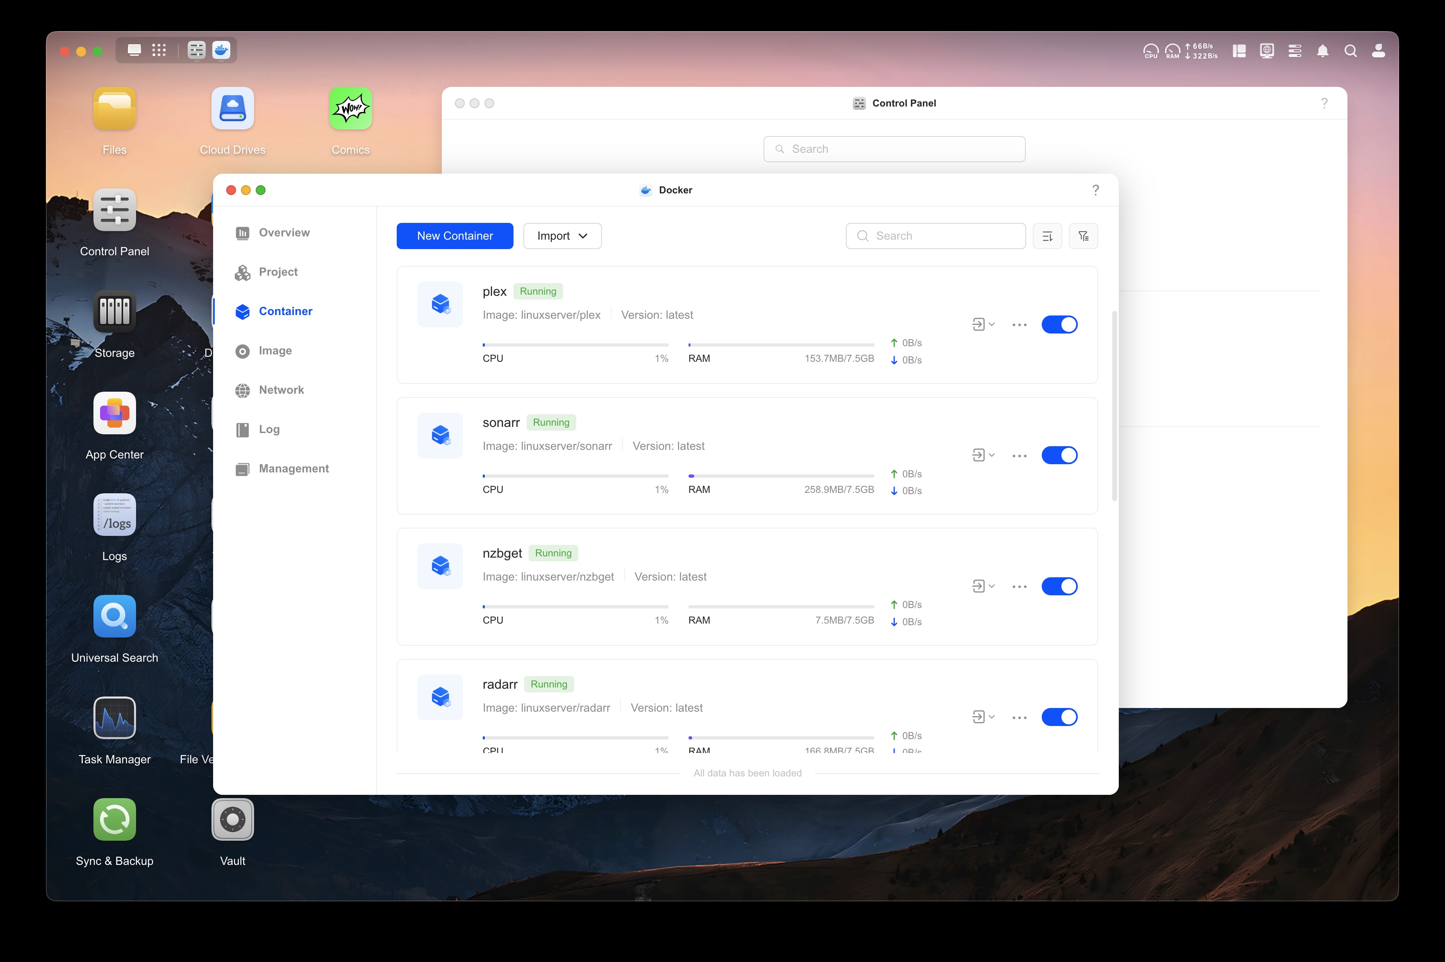The image size is (1445, 962).
Task: Open the Image section in Docker sidebar
Action: [275, 350]
